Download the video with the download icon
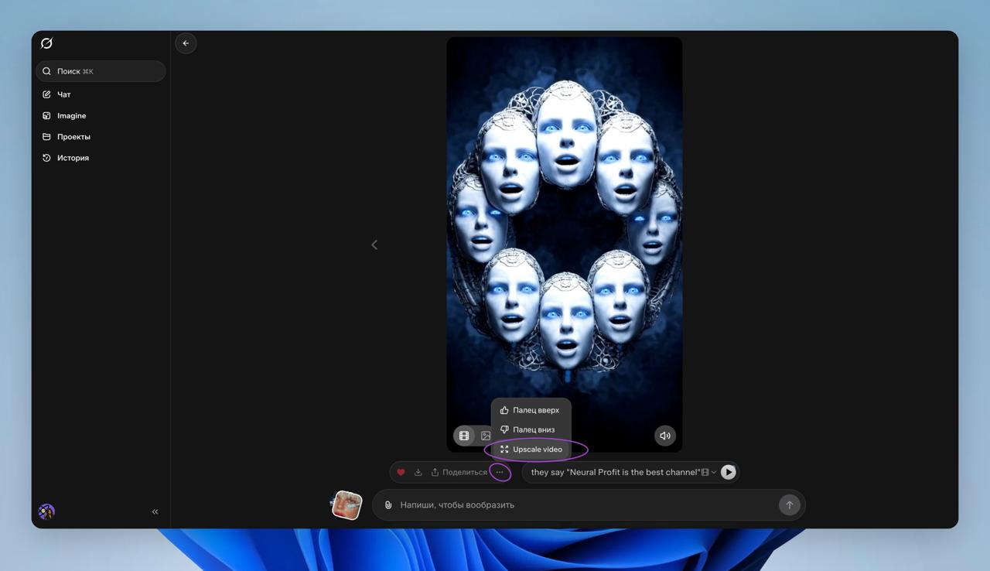This screenshot has width=990, height=571. point(418,472)
